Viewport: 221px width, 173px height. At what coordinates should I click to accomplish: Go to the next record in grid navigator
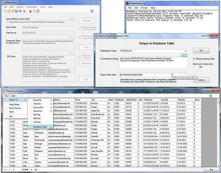point(31,170)
